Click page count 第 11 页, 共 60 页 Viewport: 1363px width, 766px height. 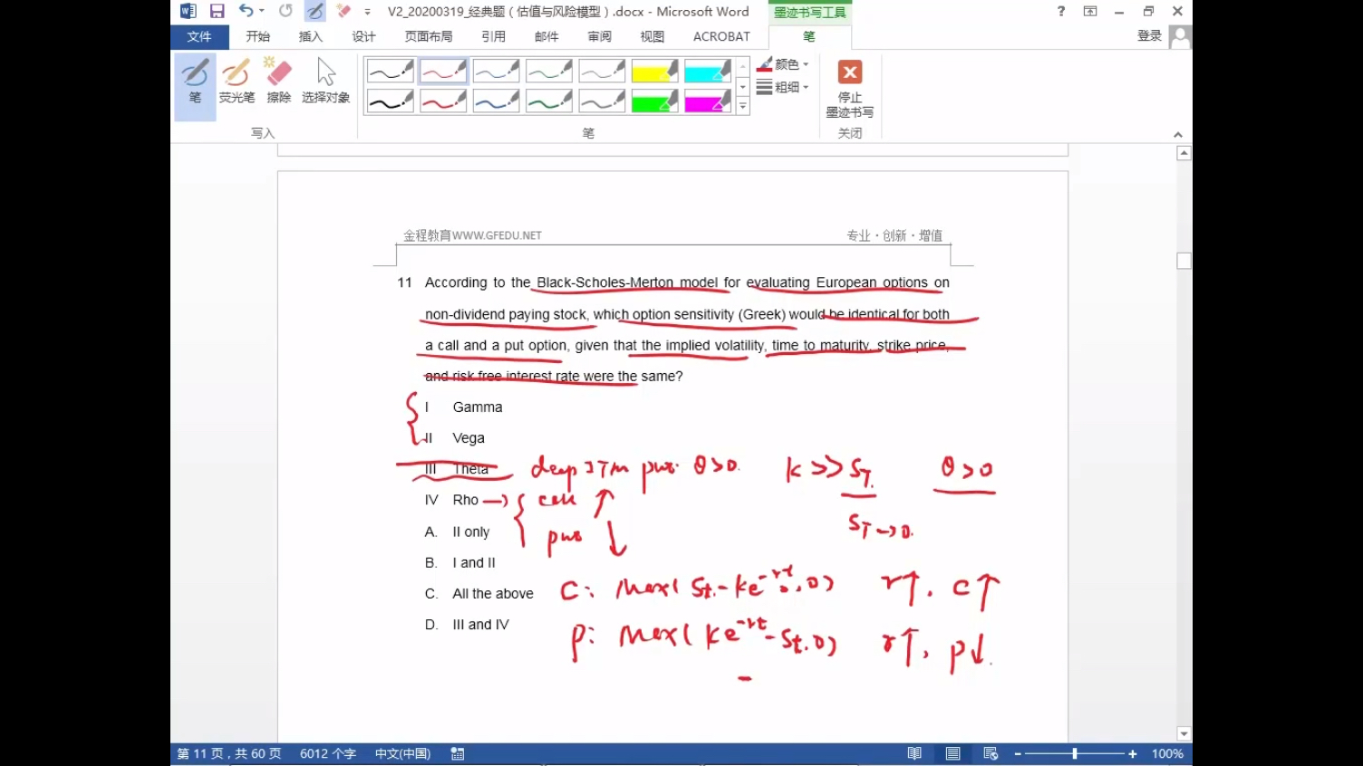click(229, 753)
